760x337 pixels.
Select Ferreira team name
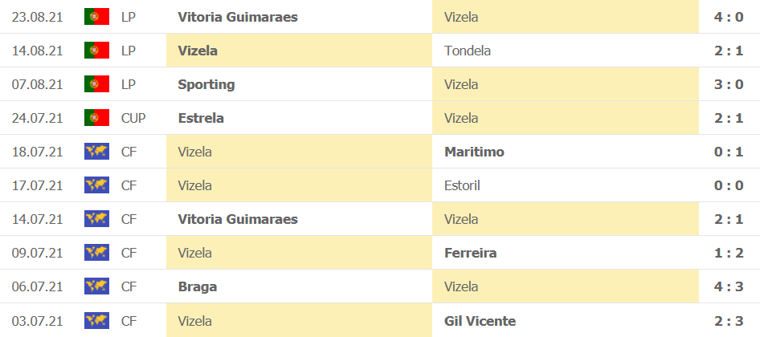(470, 253)
